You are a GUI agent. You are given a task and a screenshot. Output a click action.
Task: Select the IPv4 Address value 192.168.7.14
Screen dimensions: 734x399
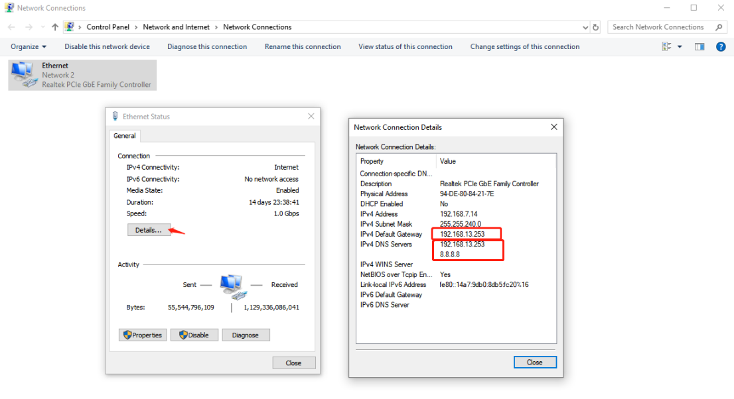tap(459, 214)
